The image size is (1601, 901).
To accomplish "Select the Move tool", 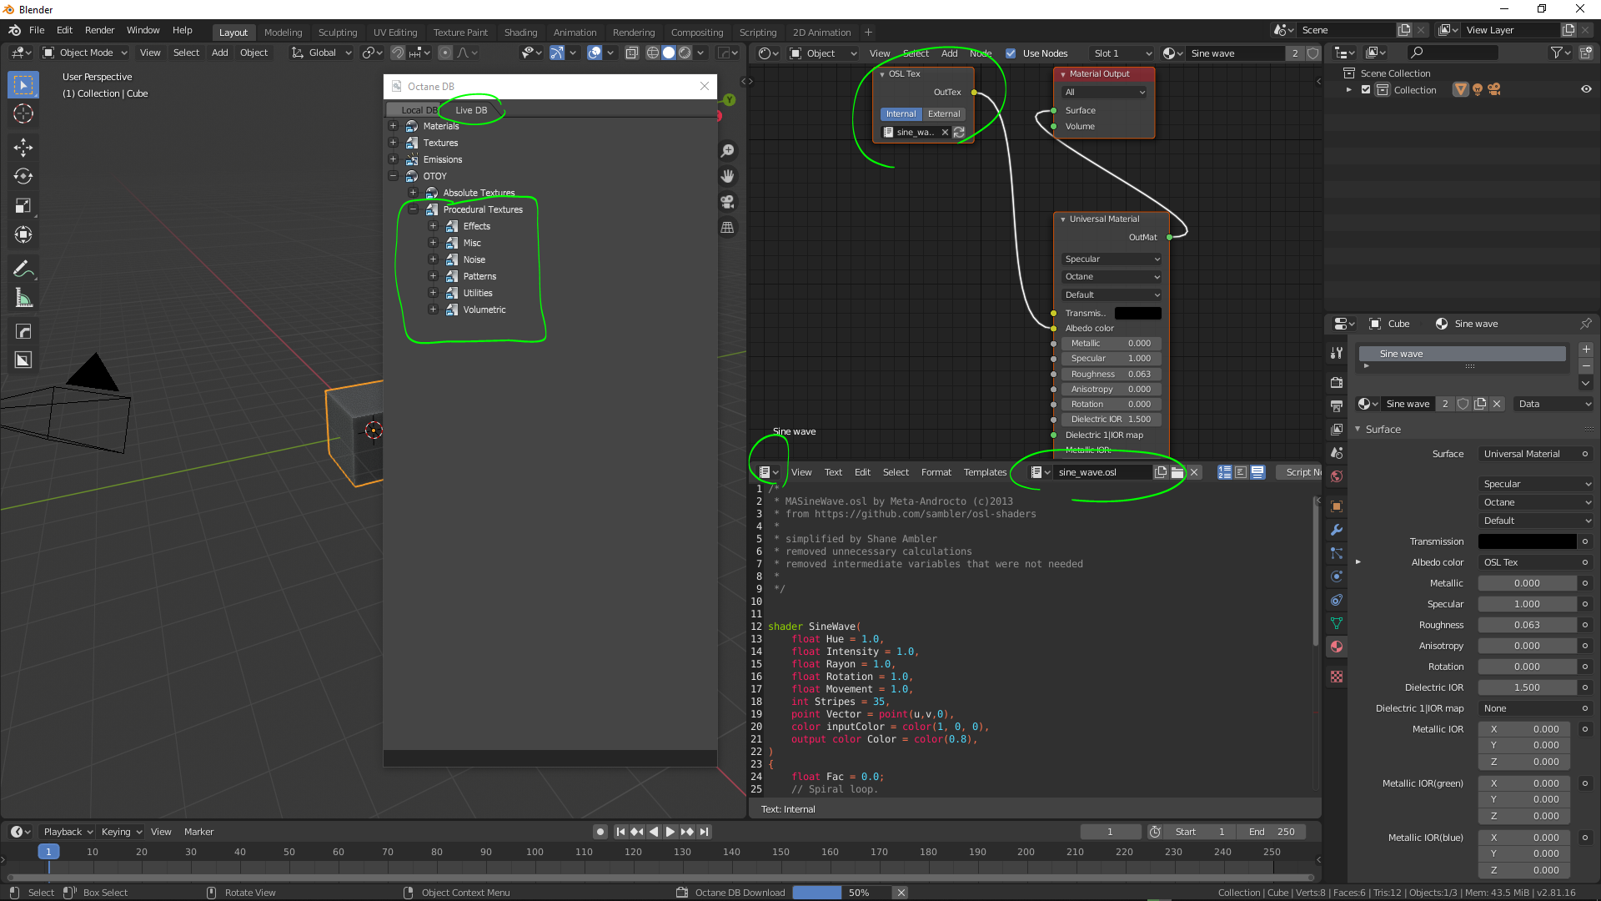I will point(23,148).
